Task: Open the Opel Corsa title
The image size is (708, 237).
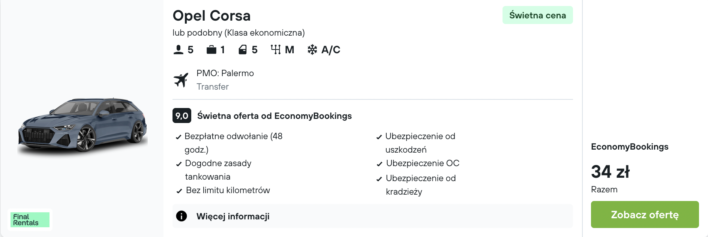Action: pos(211,16)
